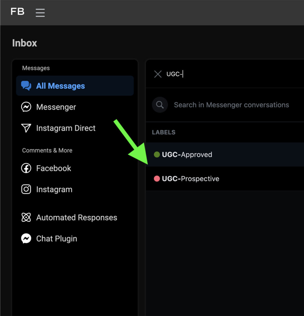
Task: Click the magnifying glass search icon
Action: (160, 105)
